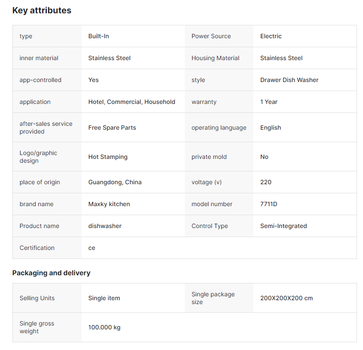Click the Electric power source value
The image size is (363, 350).
271,36
